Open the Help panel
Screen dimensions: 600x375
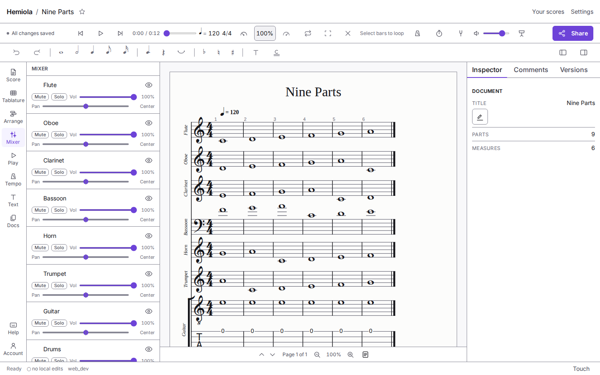point(13,328)
